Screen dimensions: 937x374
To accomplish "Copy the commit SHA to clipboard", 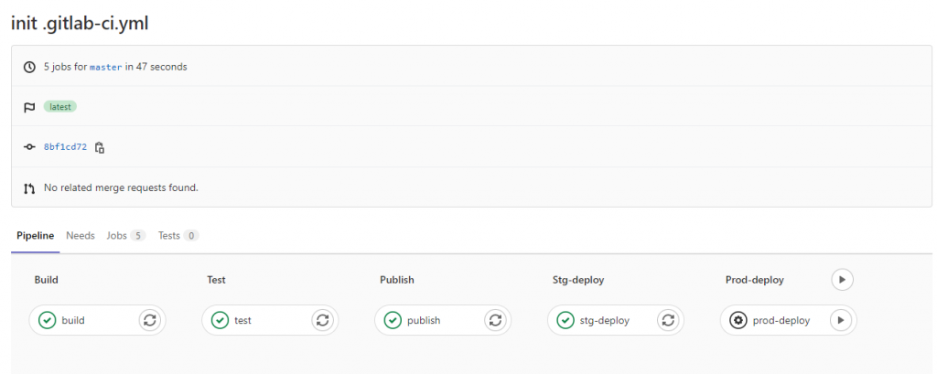I will 100,147.
